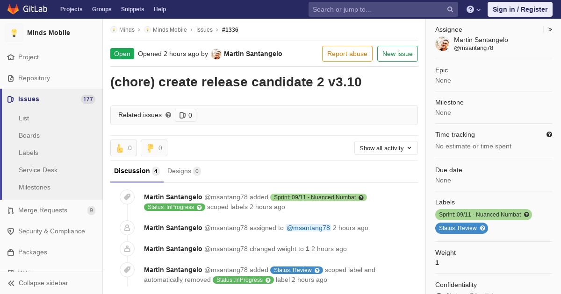Open issue List in sidebar
Image resolution: width=561 pixels, height=294 pixels.
[x=24, y=119]
